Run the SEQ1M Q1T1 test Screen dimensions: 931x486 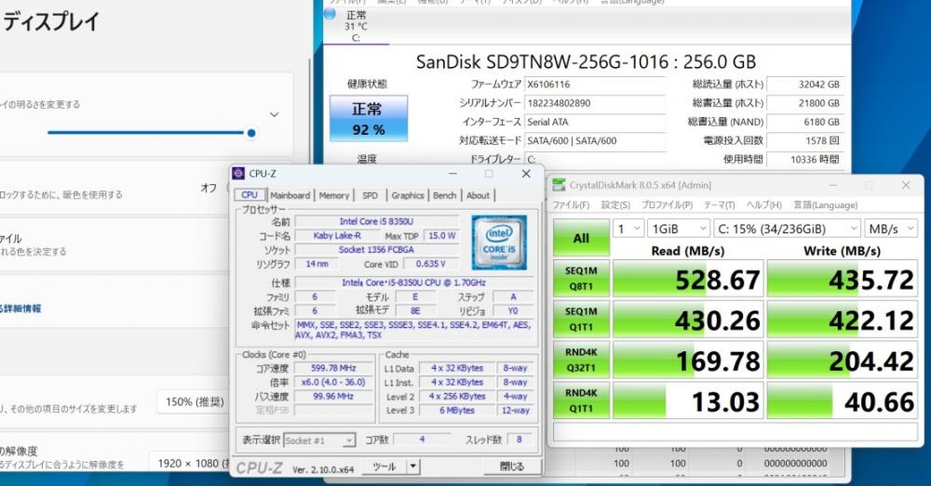coord(581,319)
